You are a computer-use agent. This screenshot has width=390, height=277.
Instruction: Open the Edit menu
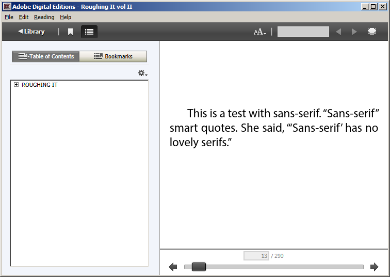pyautogui.click(x=24, y=17)
